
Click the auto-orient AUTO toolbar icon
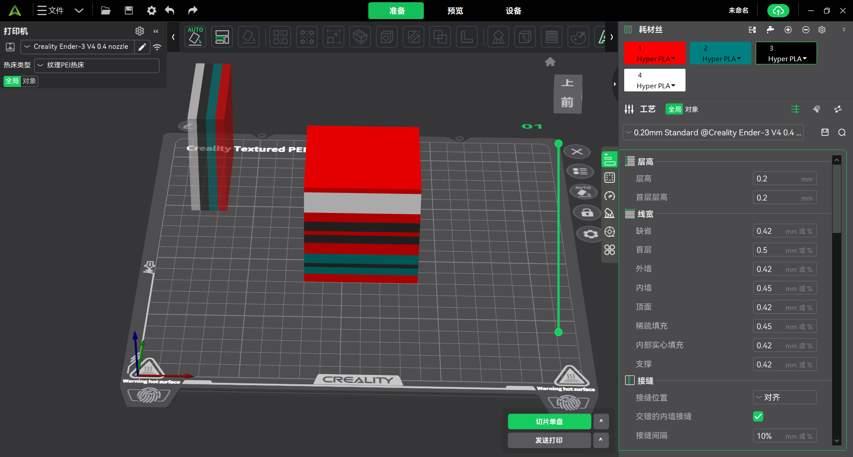tap(195, 37)
